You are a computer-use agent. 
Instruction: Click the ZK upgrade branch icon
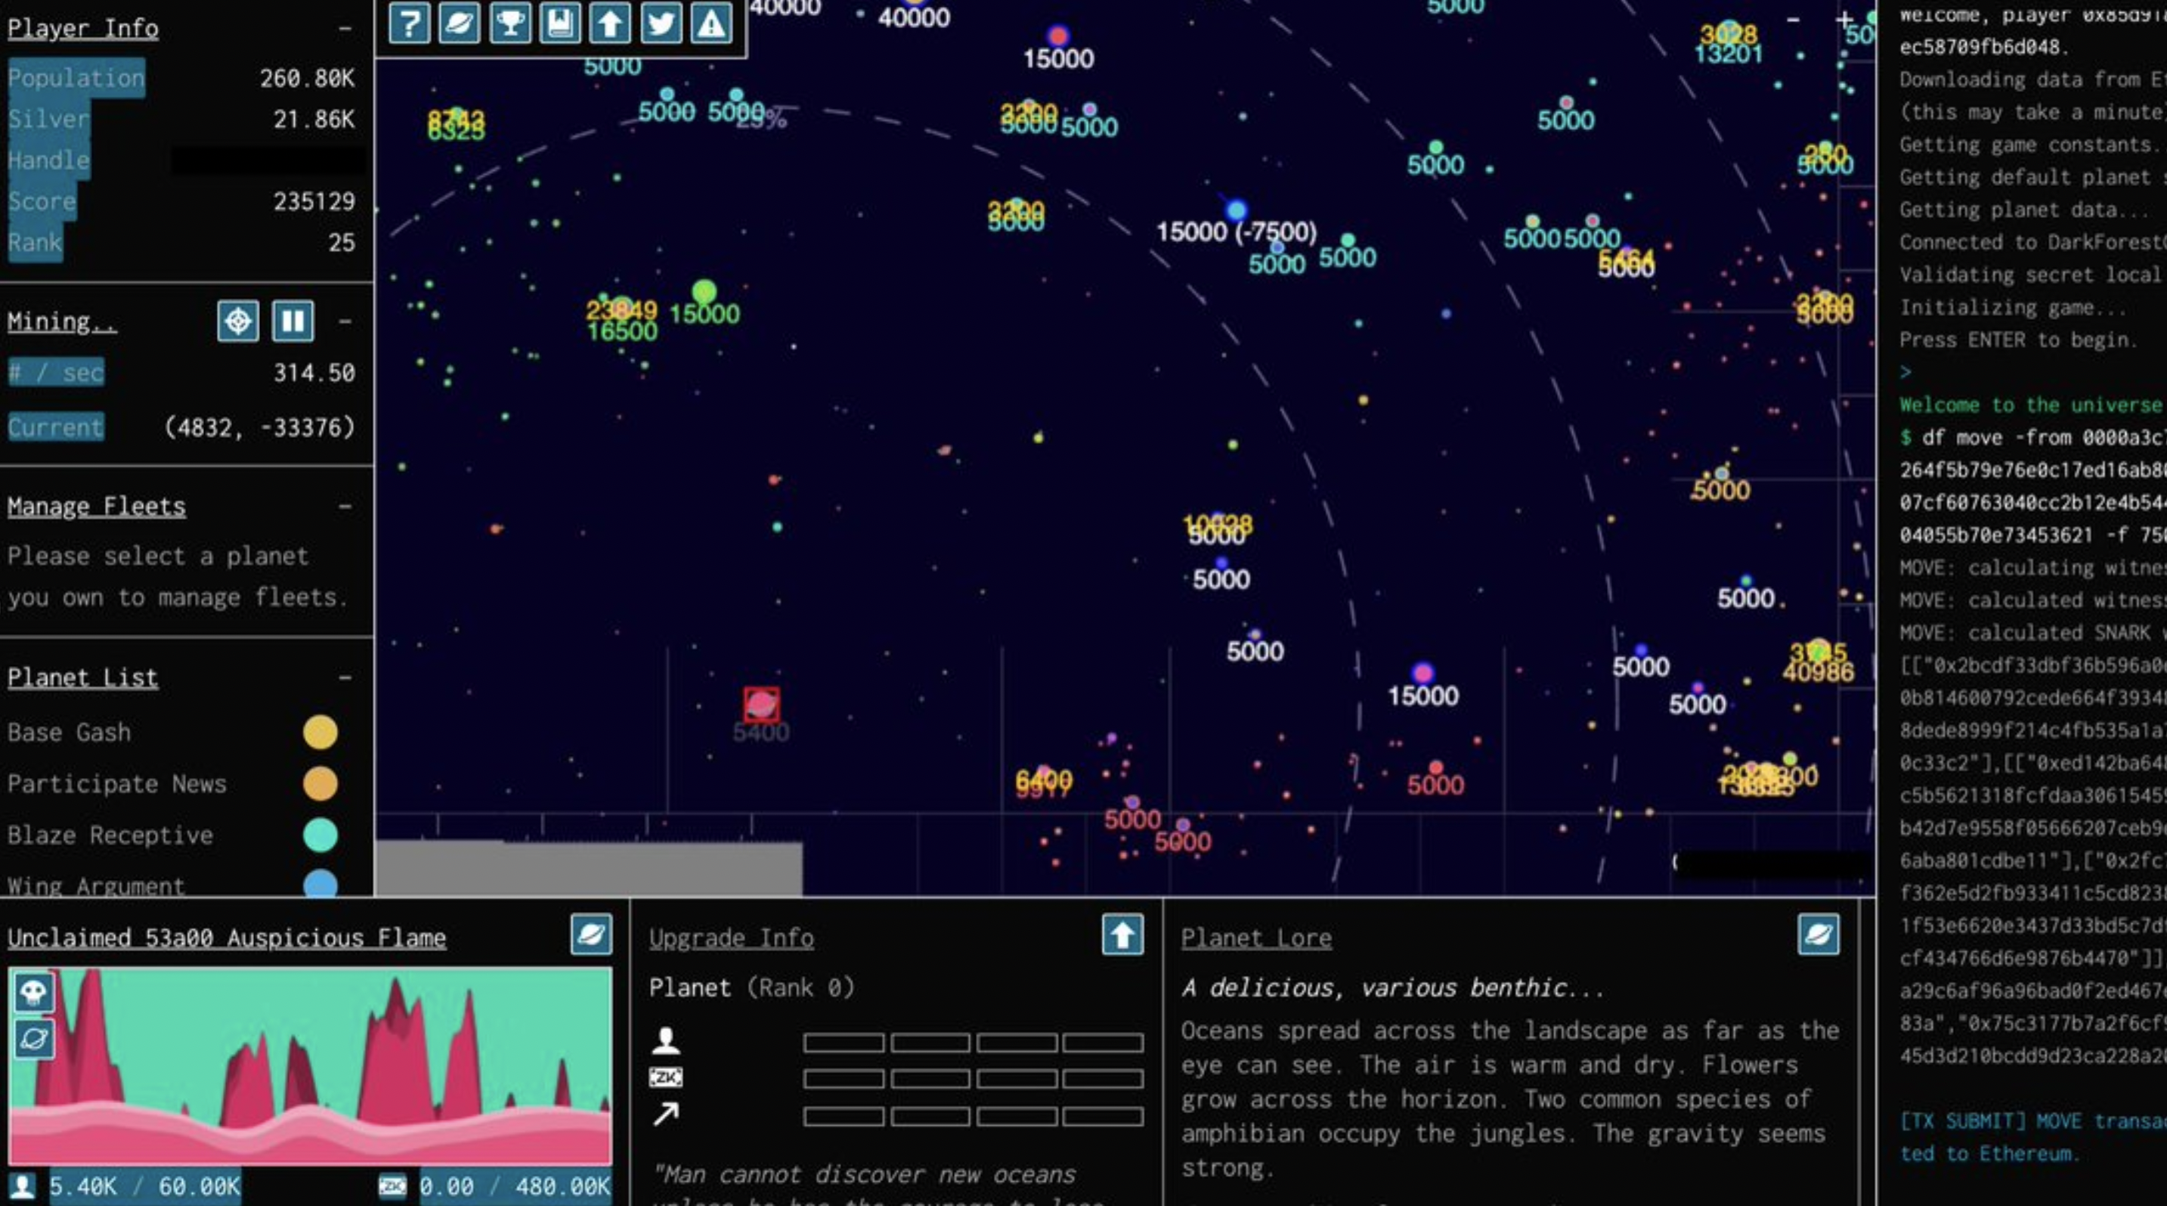666,1077
